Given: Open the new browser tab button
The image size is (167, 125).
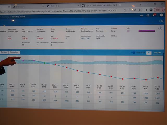Looking at the screenshot, I should pos(120,5).
